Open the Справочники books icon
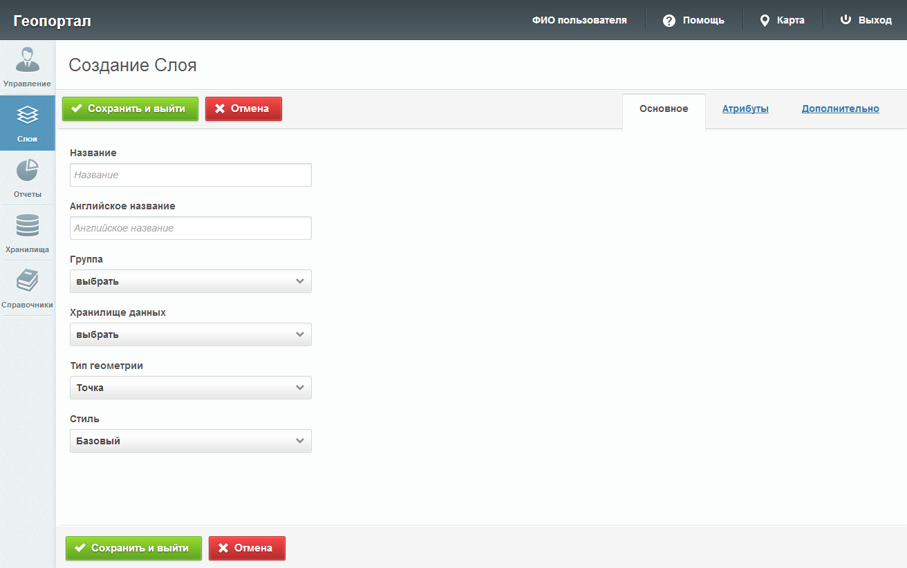 [27, 281]
